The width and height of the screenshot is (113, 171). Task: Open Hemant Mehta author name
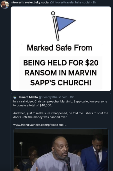(28, 97)
